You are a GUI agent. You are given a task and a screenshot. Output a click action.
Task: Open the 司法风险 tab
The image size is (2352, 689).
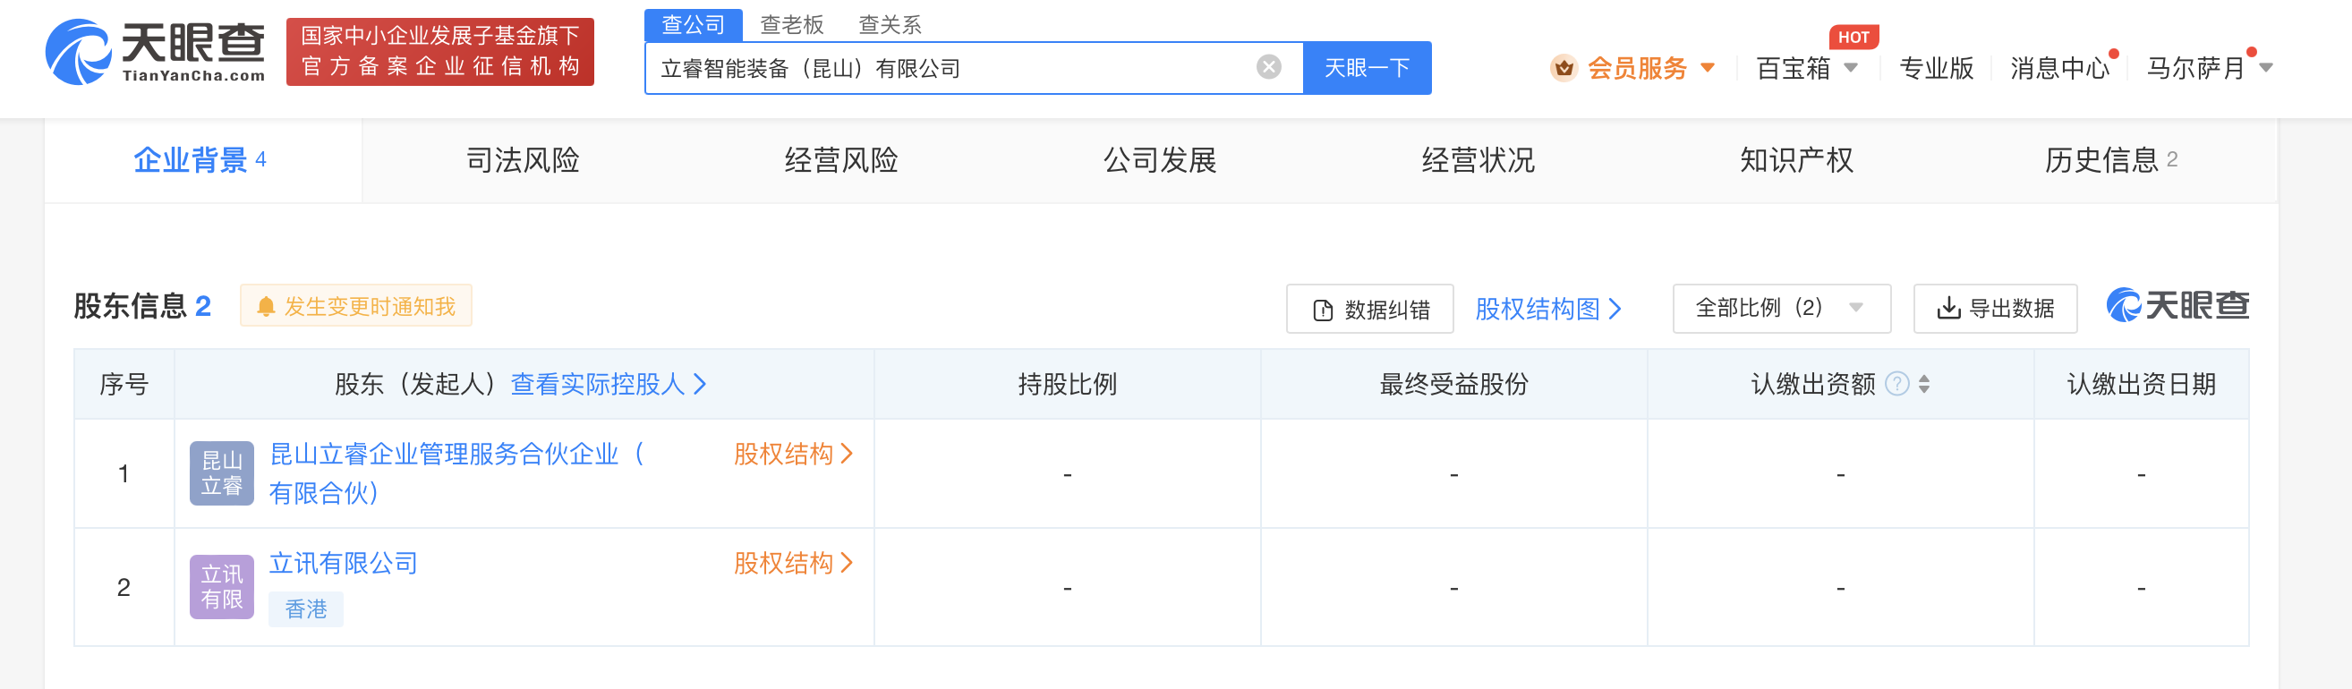point(524,160)
